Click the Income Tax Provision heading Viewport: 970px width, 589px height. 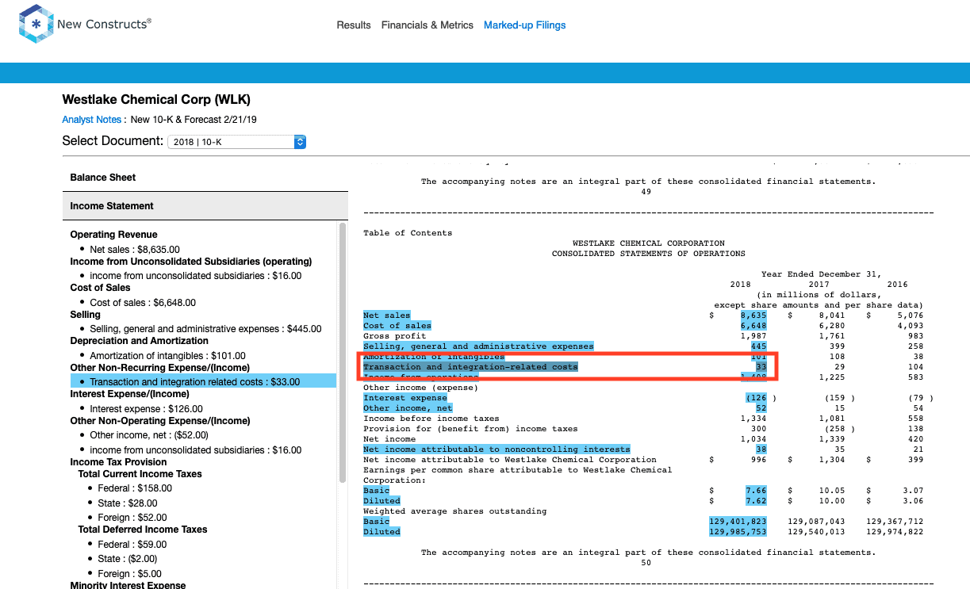click(118, 462)
